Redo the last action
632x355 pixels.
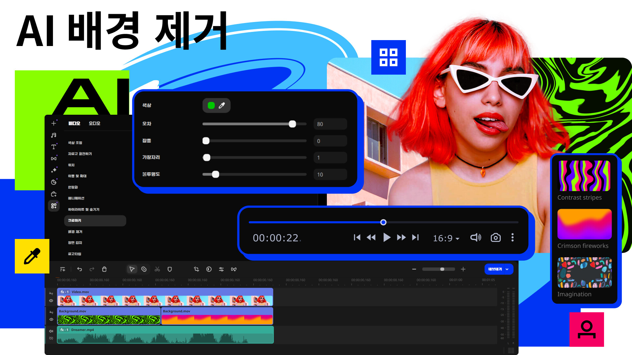click(92, 269)
